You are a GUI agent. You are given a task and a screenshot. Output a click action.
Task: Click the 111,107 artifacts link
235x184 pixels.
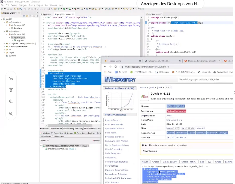[176, 137]
